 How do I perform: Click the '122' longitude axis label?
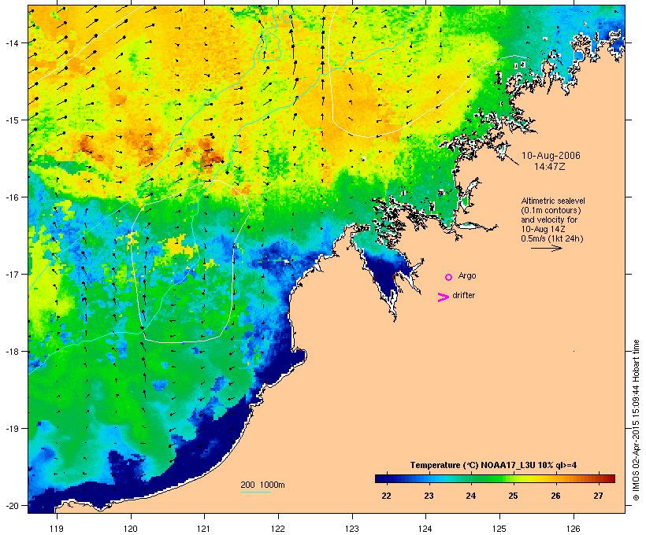(278, 529)
